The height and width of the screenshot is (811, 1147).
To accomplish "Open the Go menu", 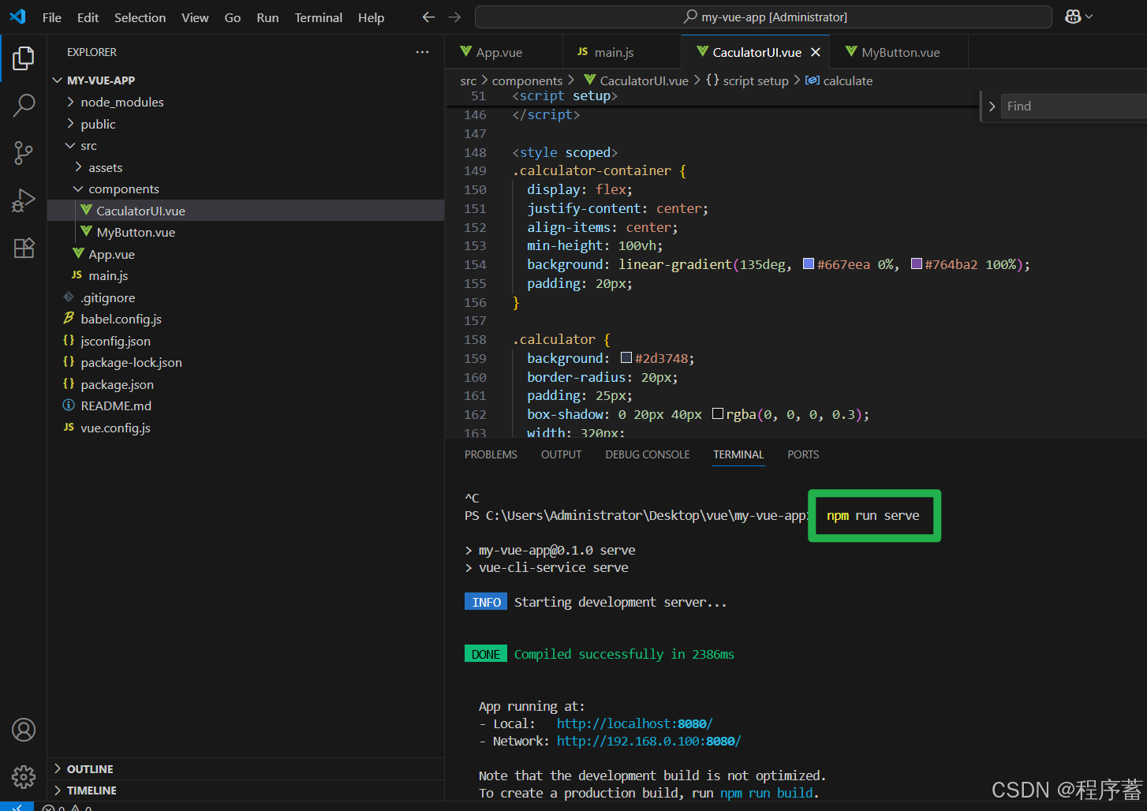I will pos(233,17).
